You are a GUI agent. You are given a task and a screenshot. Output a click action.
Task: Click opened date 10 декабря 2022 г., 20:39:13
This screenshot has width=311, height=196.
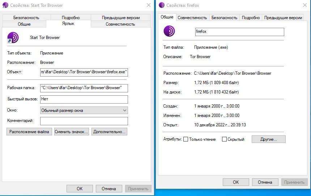click(220, 125)
